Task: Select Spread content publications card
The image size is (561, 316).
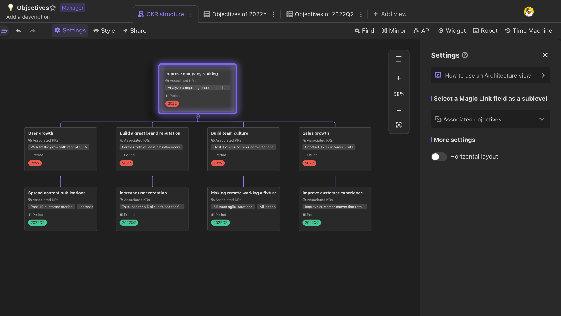Action: click(x=61, y=209)
